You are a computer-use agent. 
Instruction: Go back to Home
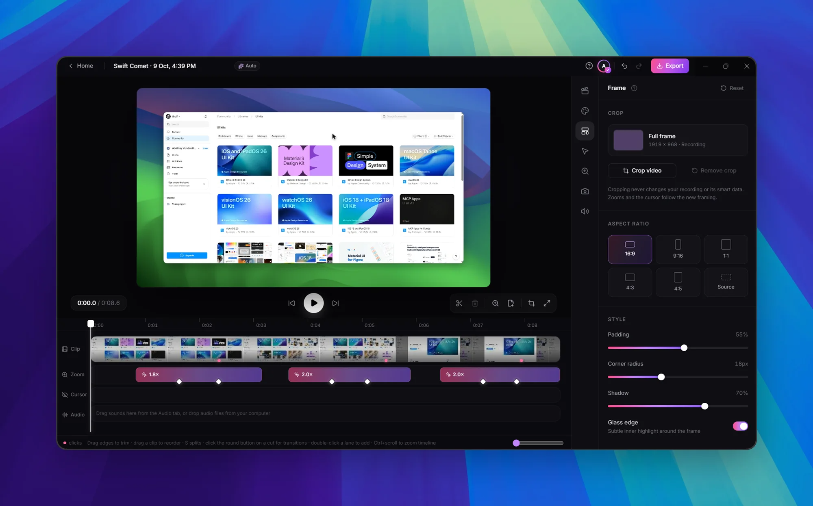(x=81, y=66)
